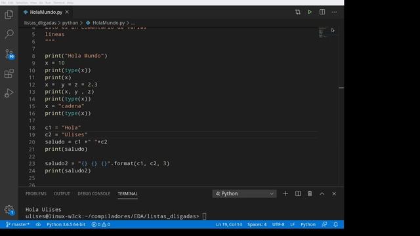Image resolution: width=420 pixels, height=236 pixels.
Task: Split the editor to the right
Action: [322, 12]
